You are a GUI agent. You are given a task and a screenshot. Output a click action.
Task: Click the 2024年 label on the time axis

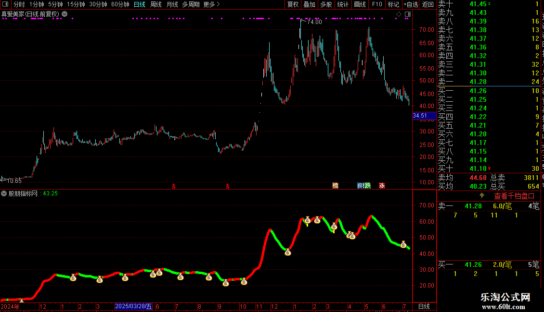[10, 306]
